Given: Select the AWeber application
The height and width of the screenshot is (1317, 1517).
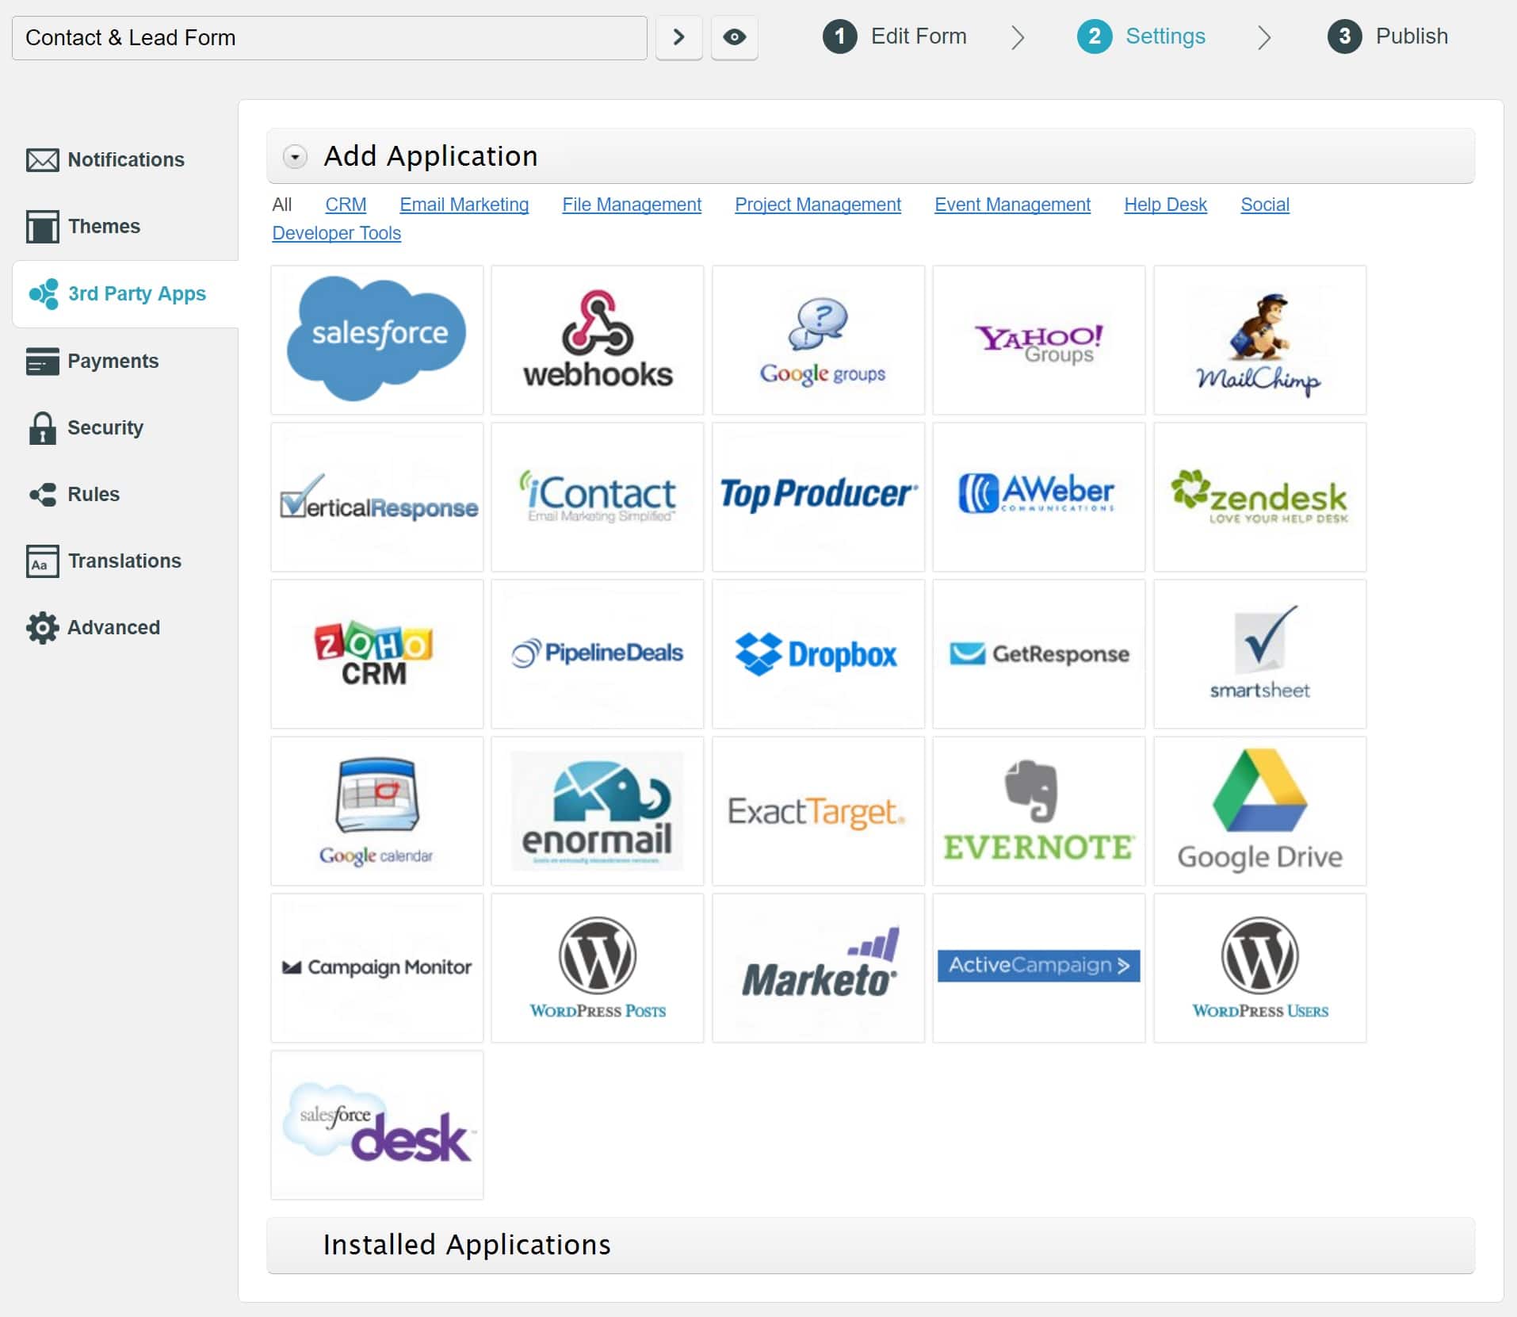Looking at the screenshot, I should click(x=1038, y=496).
